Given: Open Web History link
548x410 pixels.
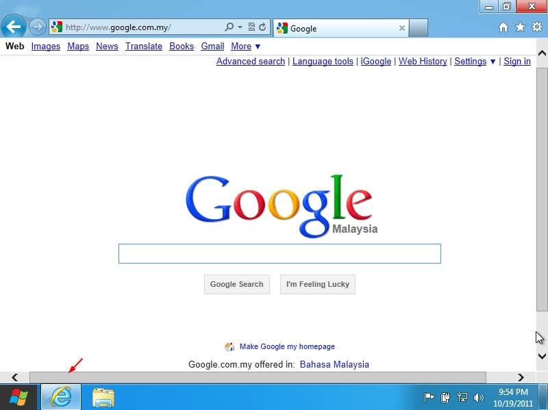Looking at the screenshot, I should click(x=423, y=61).
